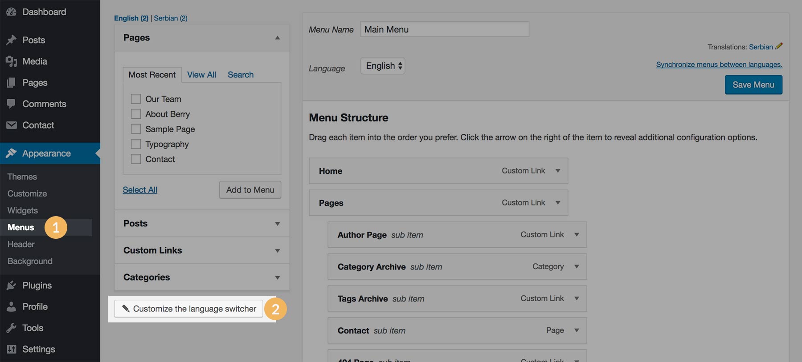Click the Appearance paintbrush icon
Image resolution: width=802 pixels, height=362 pixels.
(11, 153)
